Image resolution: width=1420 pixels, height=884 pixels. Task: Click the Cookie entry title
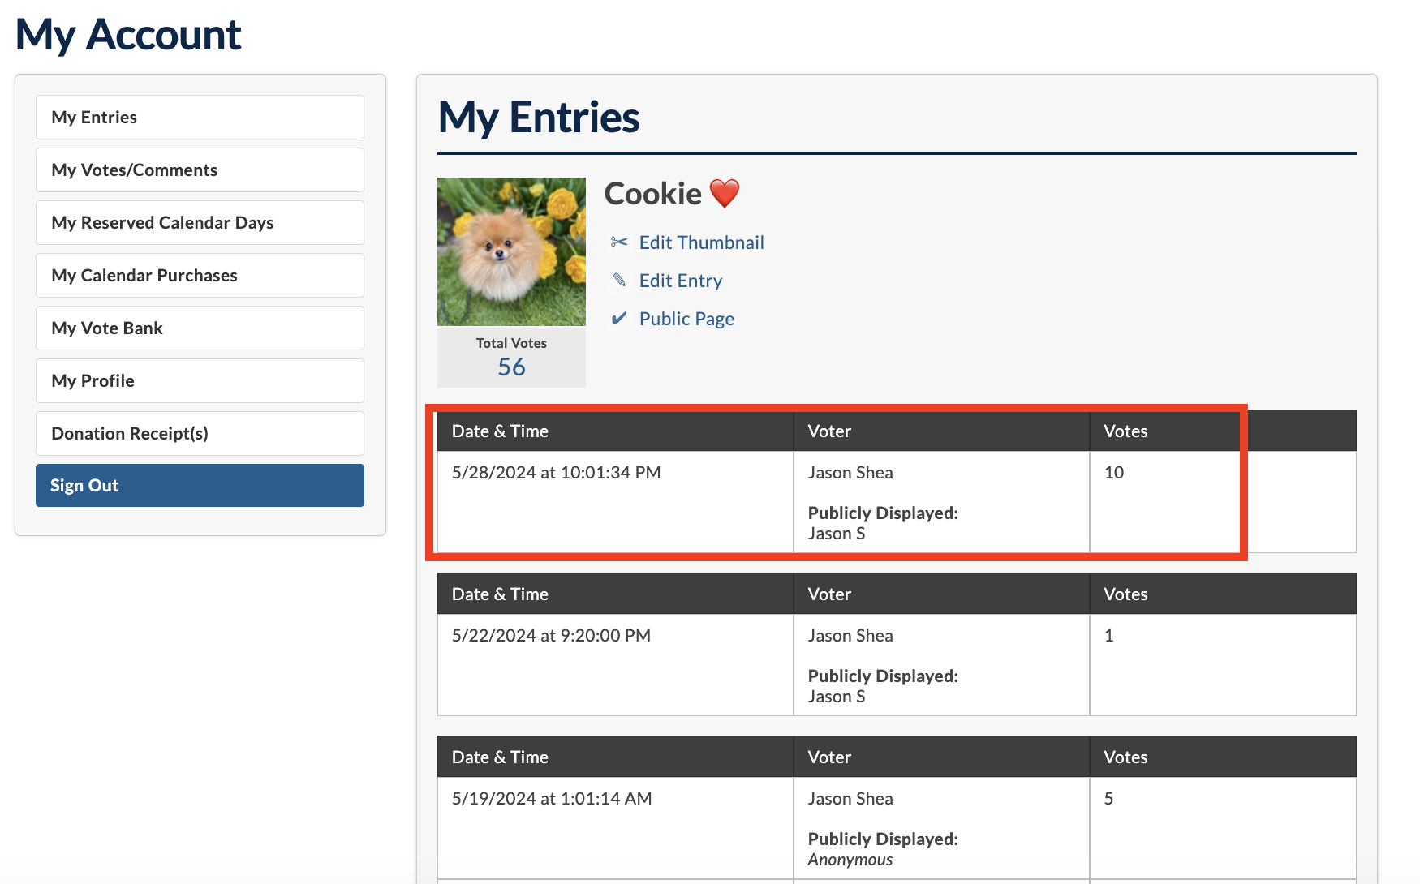tap(653, 194)
